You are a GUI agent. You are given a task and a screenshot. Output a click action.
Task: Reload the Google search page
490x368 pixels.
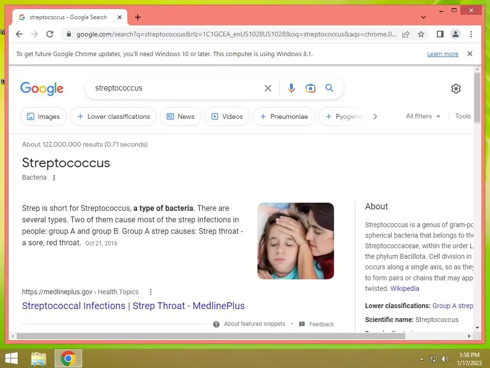point(50,34)
